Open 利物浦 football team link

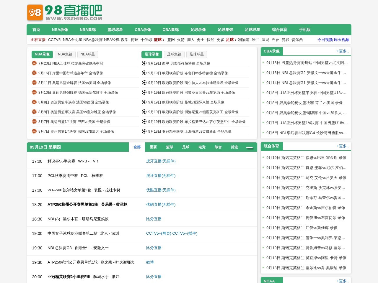[x=244, y=40]
